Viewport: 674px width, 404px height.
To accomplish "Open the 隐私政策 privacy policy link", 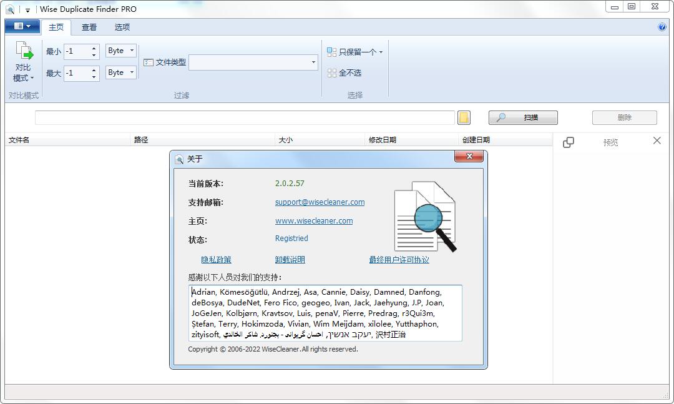I will coord(216,259).
